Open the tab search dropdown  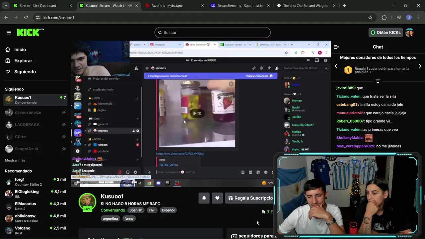(6, 6)
